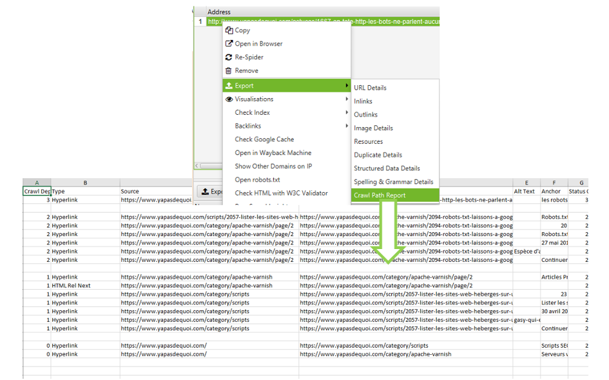The image size is (609, 380).
Task: Click the Copy icon in context menu
Action: pyautogui.click(x=229, y=30)
